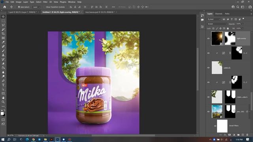Image resolution: width=253 pixels, height=142 pixels.
Task: Select the Clone Stamp tool
Action: [x=3, y=55]
